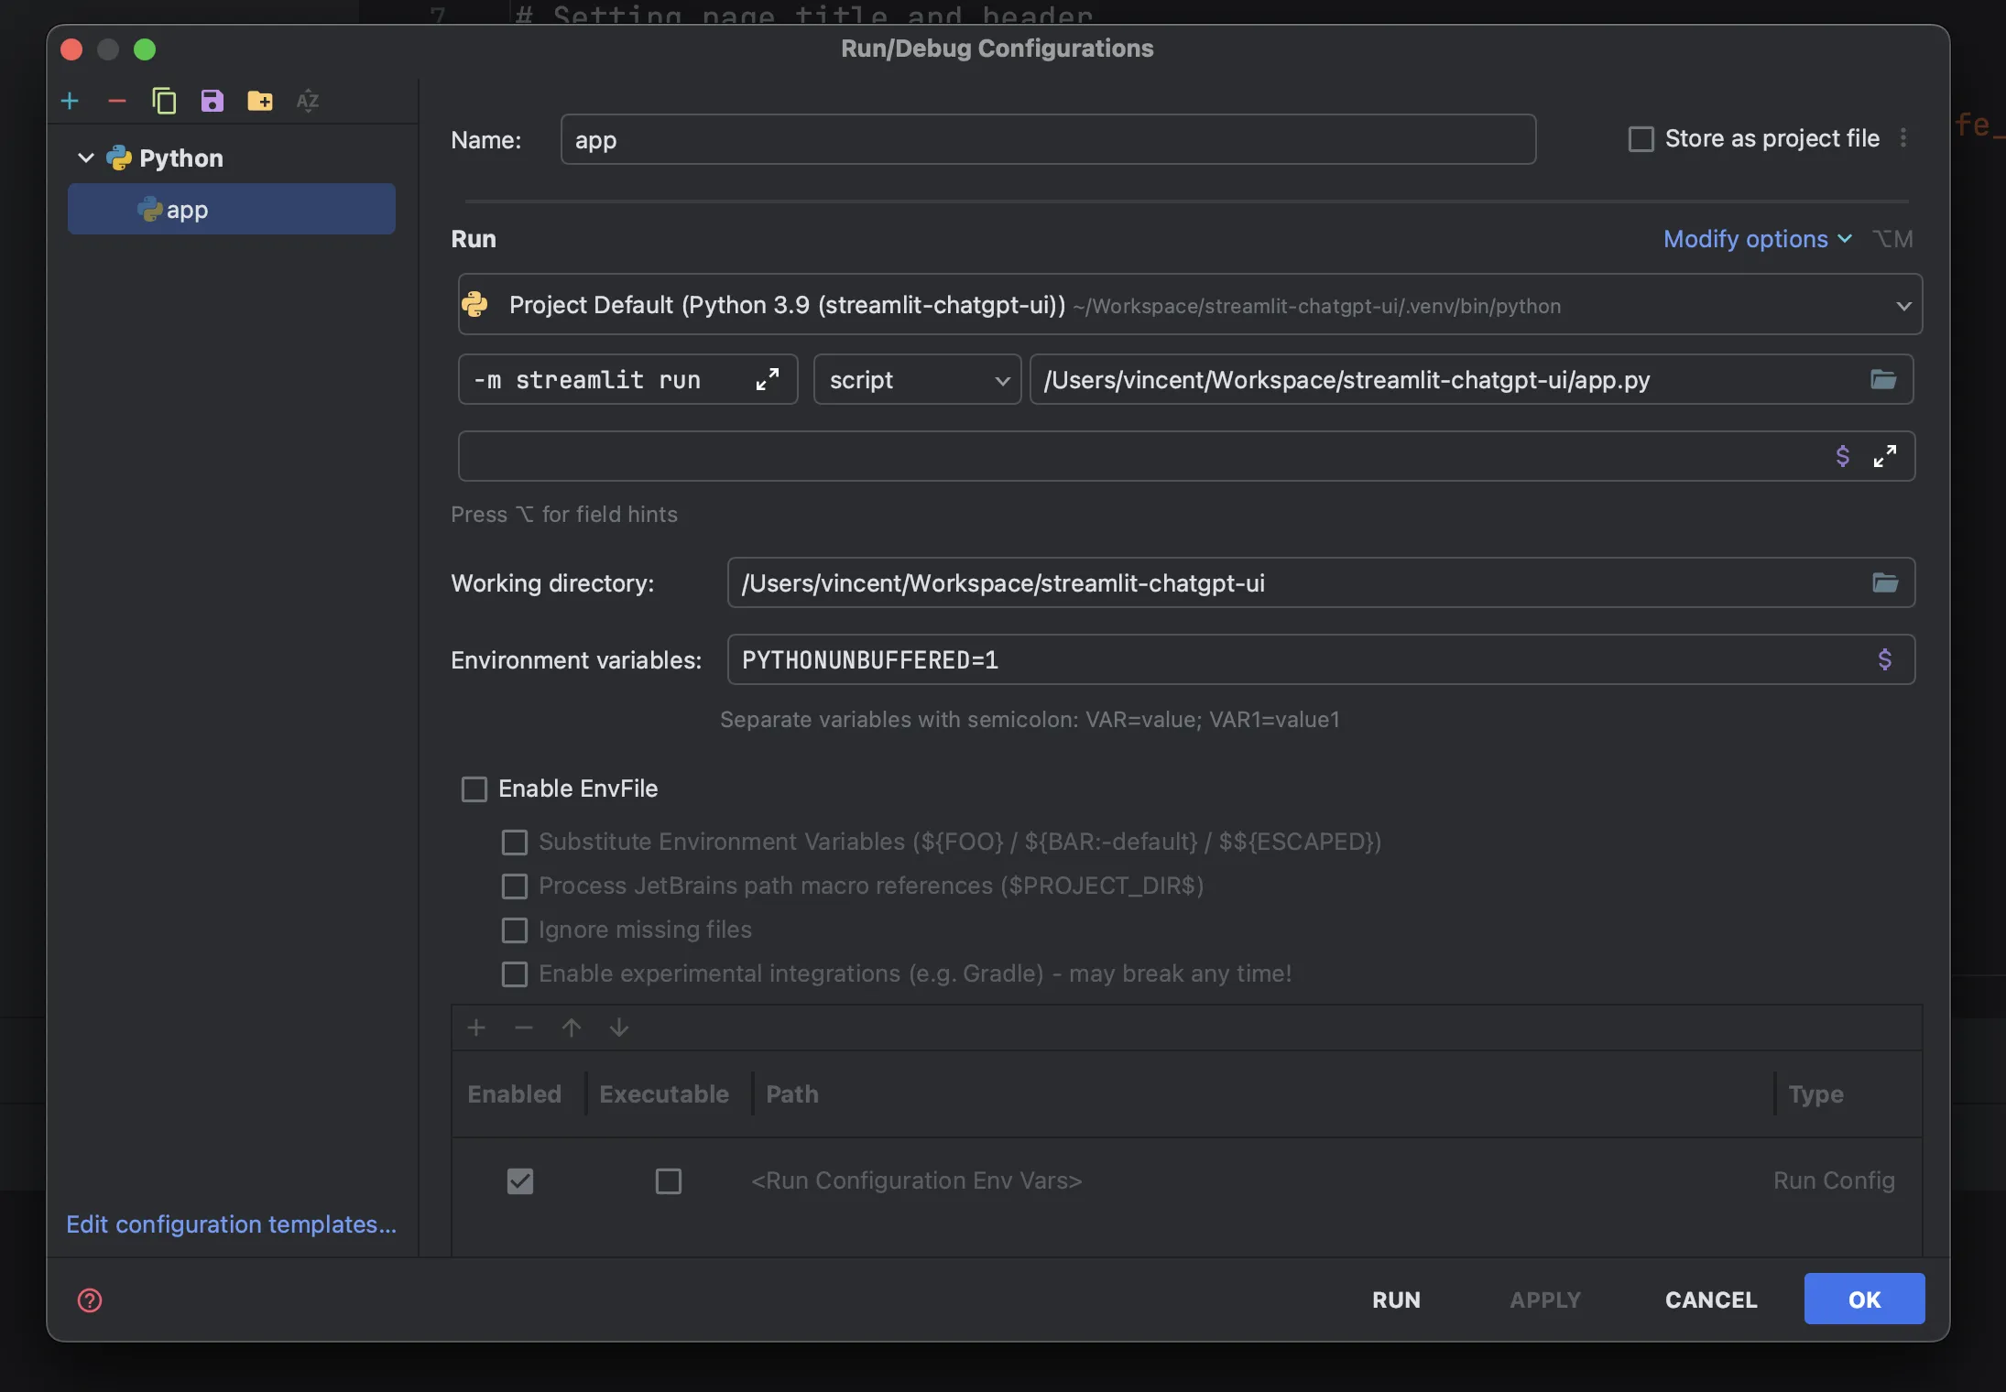This screenshot has height=1392, width=2006.
Task: Add a new run configuration
Action: point(70,101)
